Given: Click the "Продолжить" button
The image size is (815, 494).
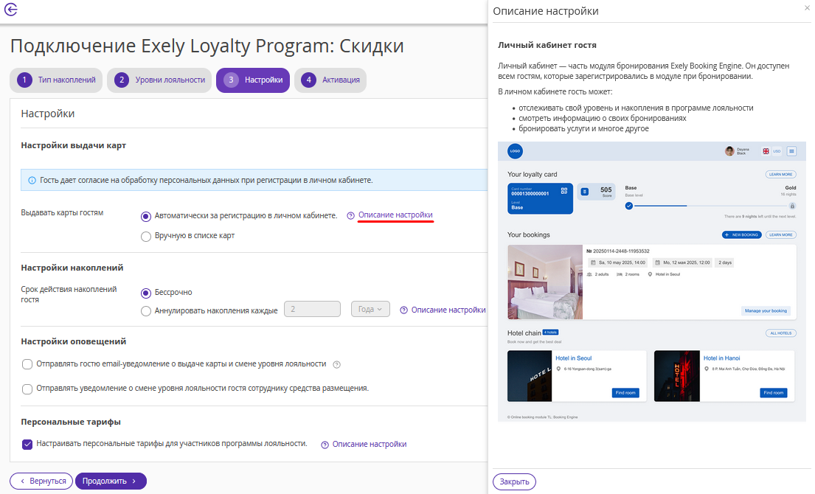Looking at the screenshot, I should 111,481.
